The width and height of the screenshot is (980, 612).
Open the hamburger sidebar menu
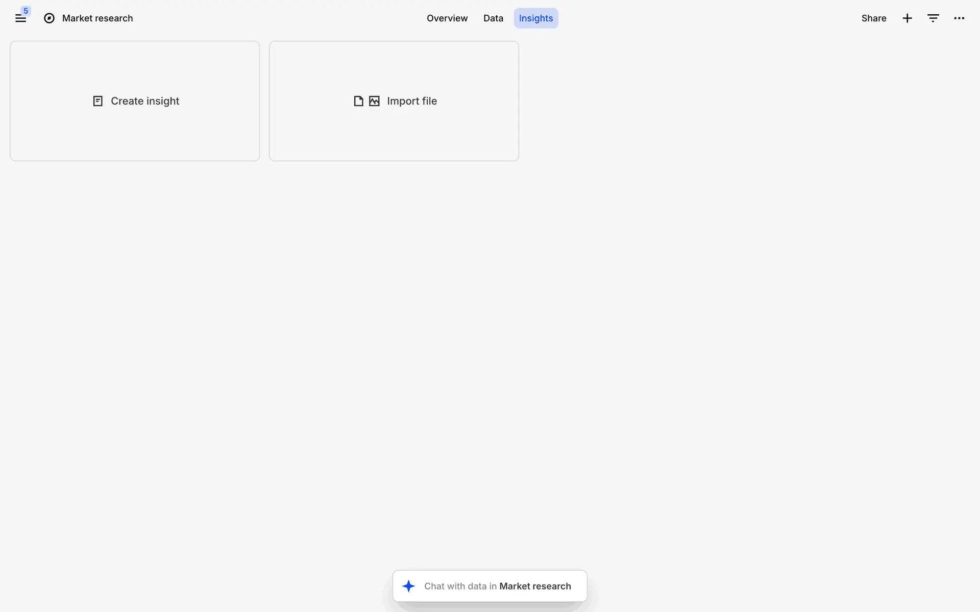[20, 19]
